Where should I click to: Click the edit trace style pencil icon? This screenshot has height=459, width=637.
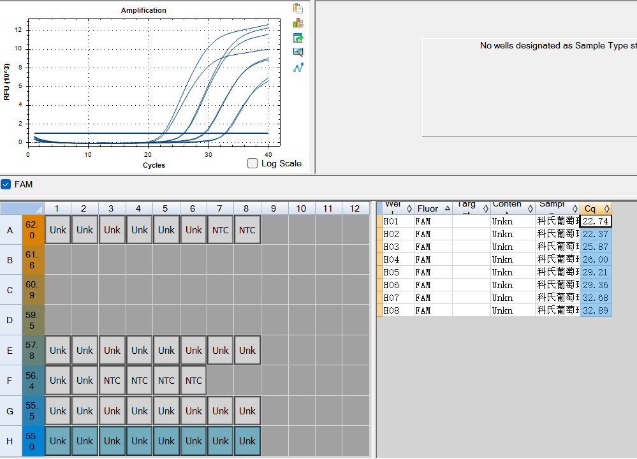tap(298, 52)
